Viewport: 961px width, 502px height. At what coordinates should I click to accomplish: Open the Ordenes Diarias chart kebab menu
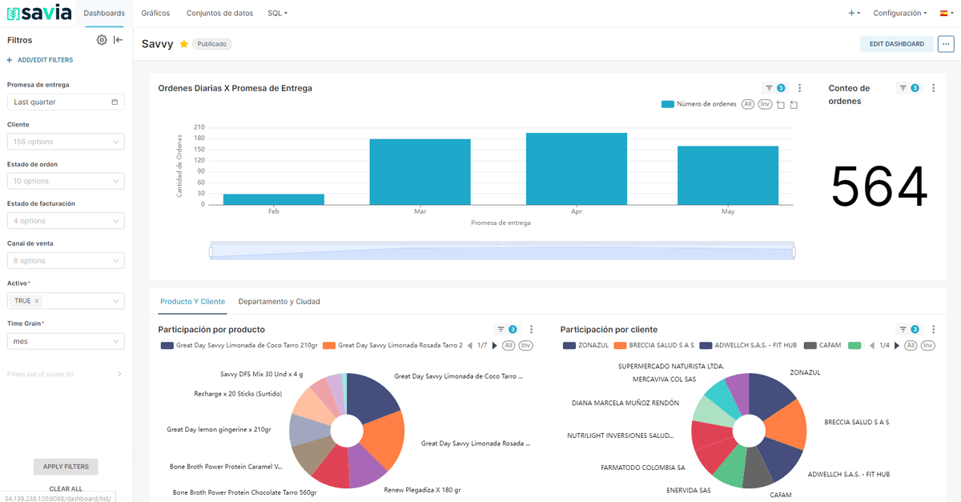[x=799, y=88]
